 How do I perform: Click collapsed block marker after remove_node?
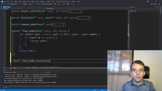point(59,25)
